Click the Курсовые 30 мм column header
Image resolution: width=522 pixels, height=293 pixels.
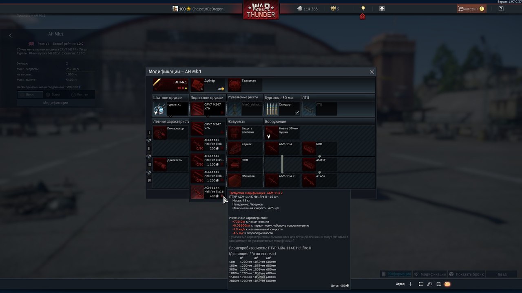coord(282,98)
